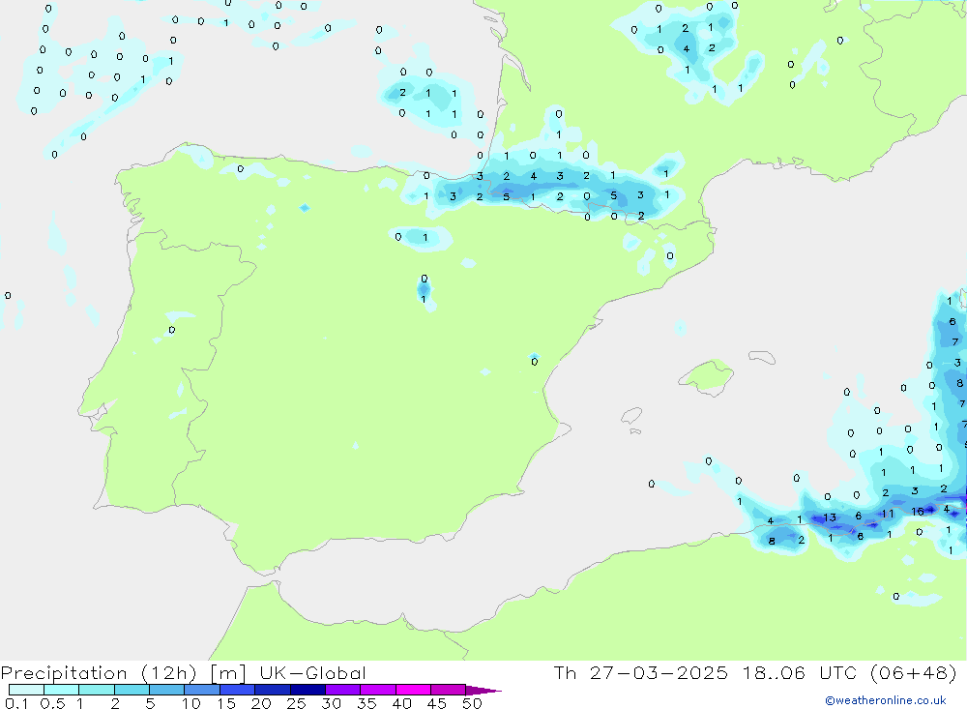Screen dimensions: 967x709
Task: Choose the 2–5 light blue legend swatch
Action: tap(132, 690)
